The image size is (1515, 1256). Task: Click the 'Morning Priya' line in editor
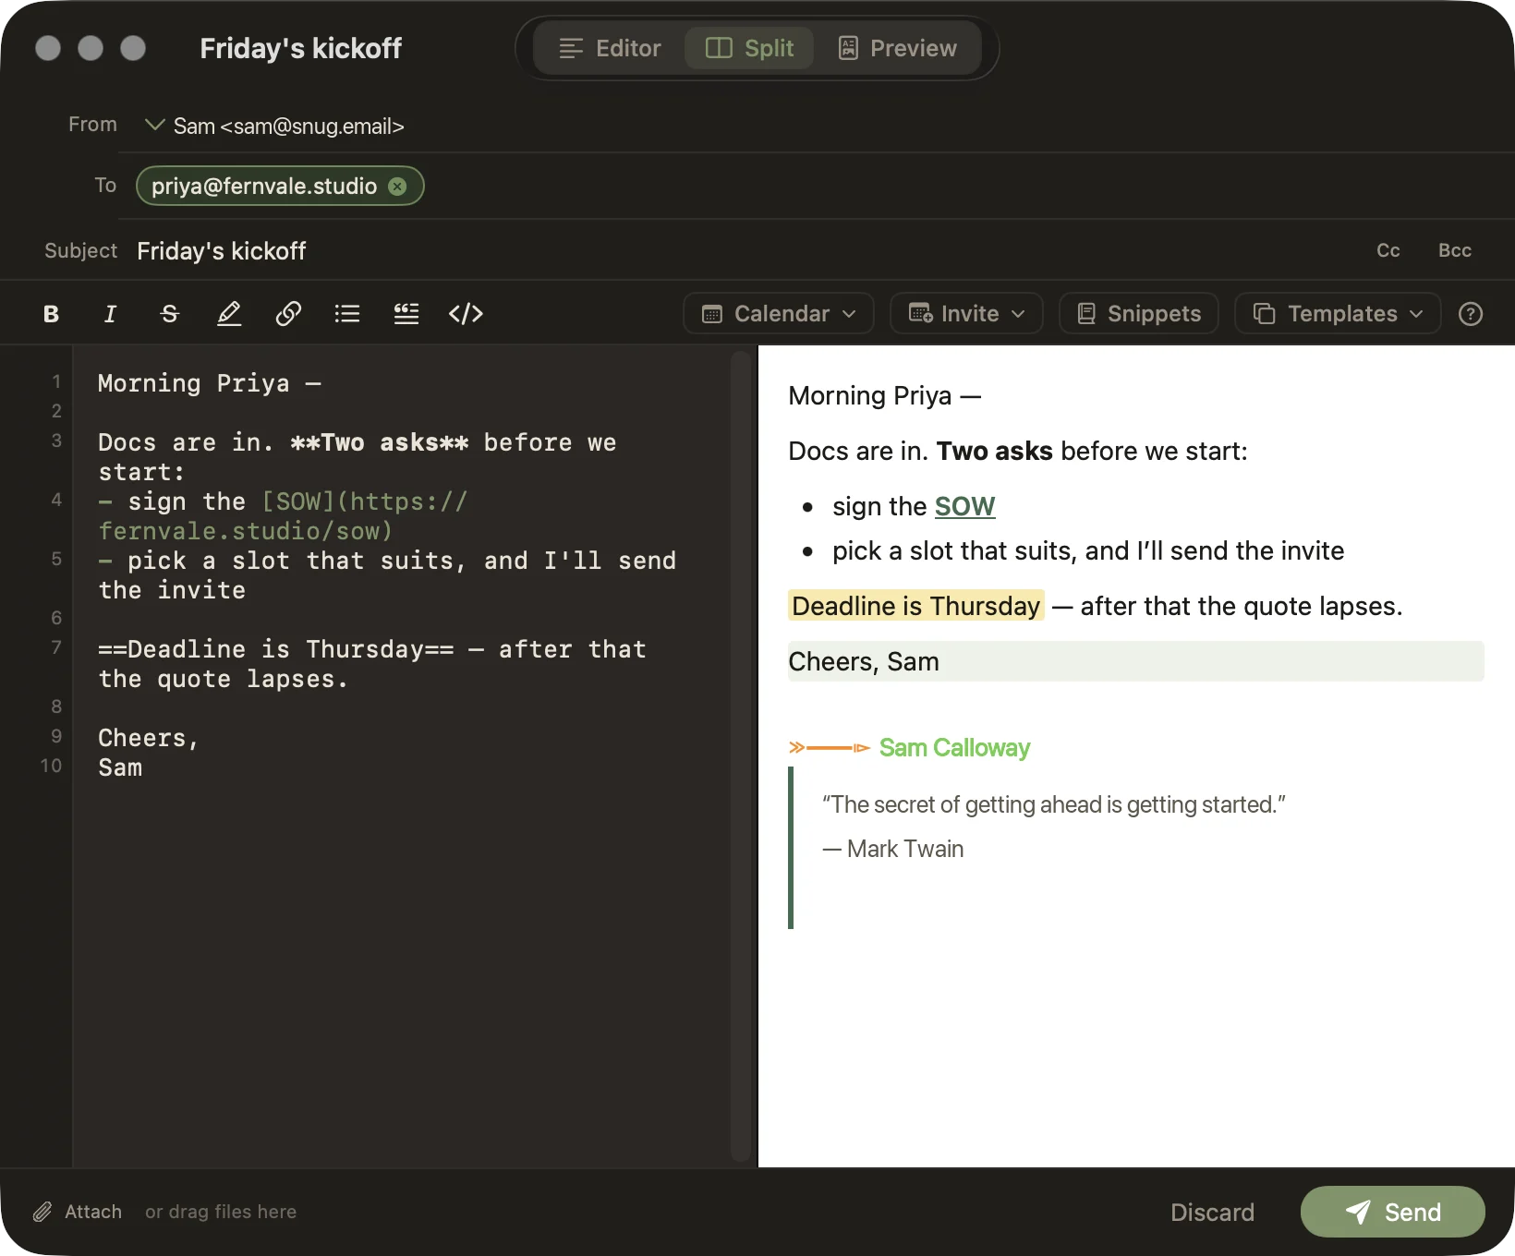tap(210, 383)
